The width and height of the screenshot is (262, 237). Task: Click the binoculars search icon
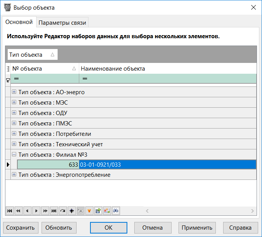click(x=116, y=211)
